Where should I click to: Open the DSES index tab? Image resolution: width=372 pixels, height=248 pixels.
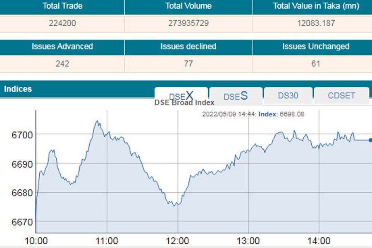tap(236, 96)
